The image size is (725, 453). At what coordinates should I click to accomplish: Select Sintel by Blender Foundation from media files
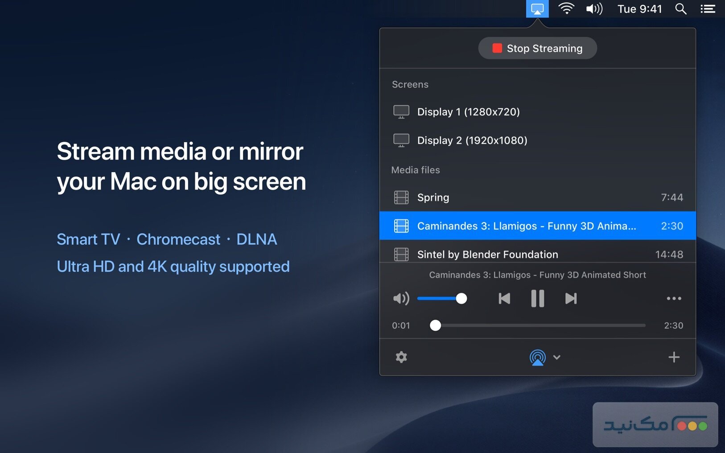487,254
